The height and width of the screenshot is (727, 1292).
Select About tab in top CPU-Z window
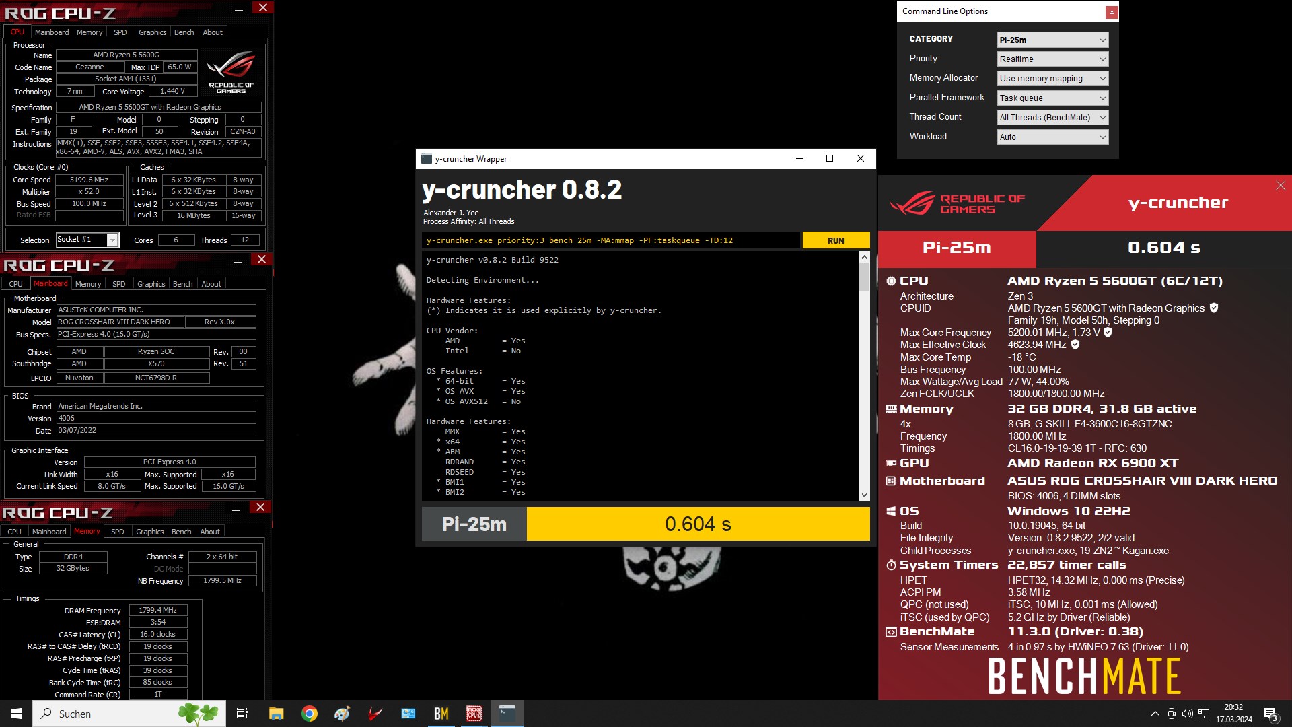pyautogui.click(x=213, y=32)
